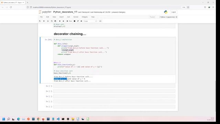Click the Logout button
Viewport: 220px width, 124px height.
[x=173, y=12]
